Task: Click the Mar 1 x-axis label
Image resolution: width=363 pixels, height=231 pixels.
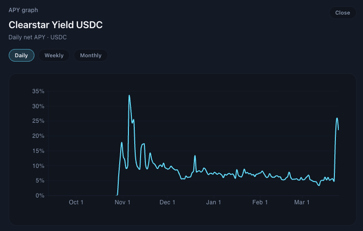Action: pyautogui.click(x=302, y=202)
